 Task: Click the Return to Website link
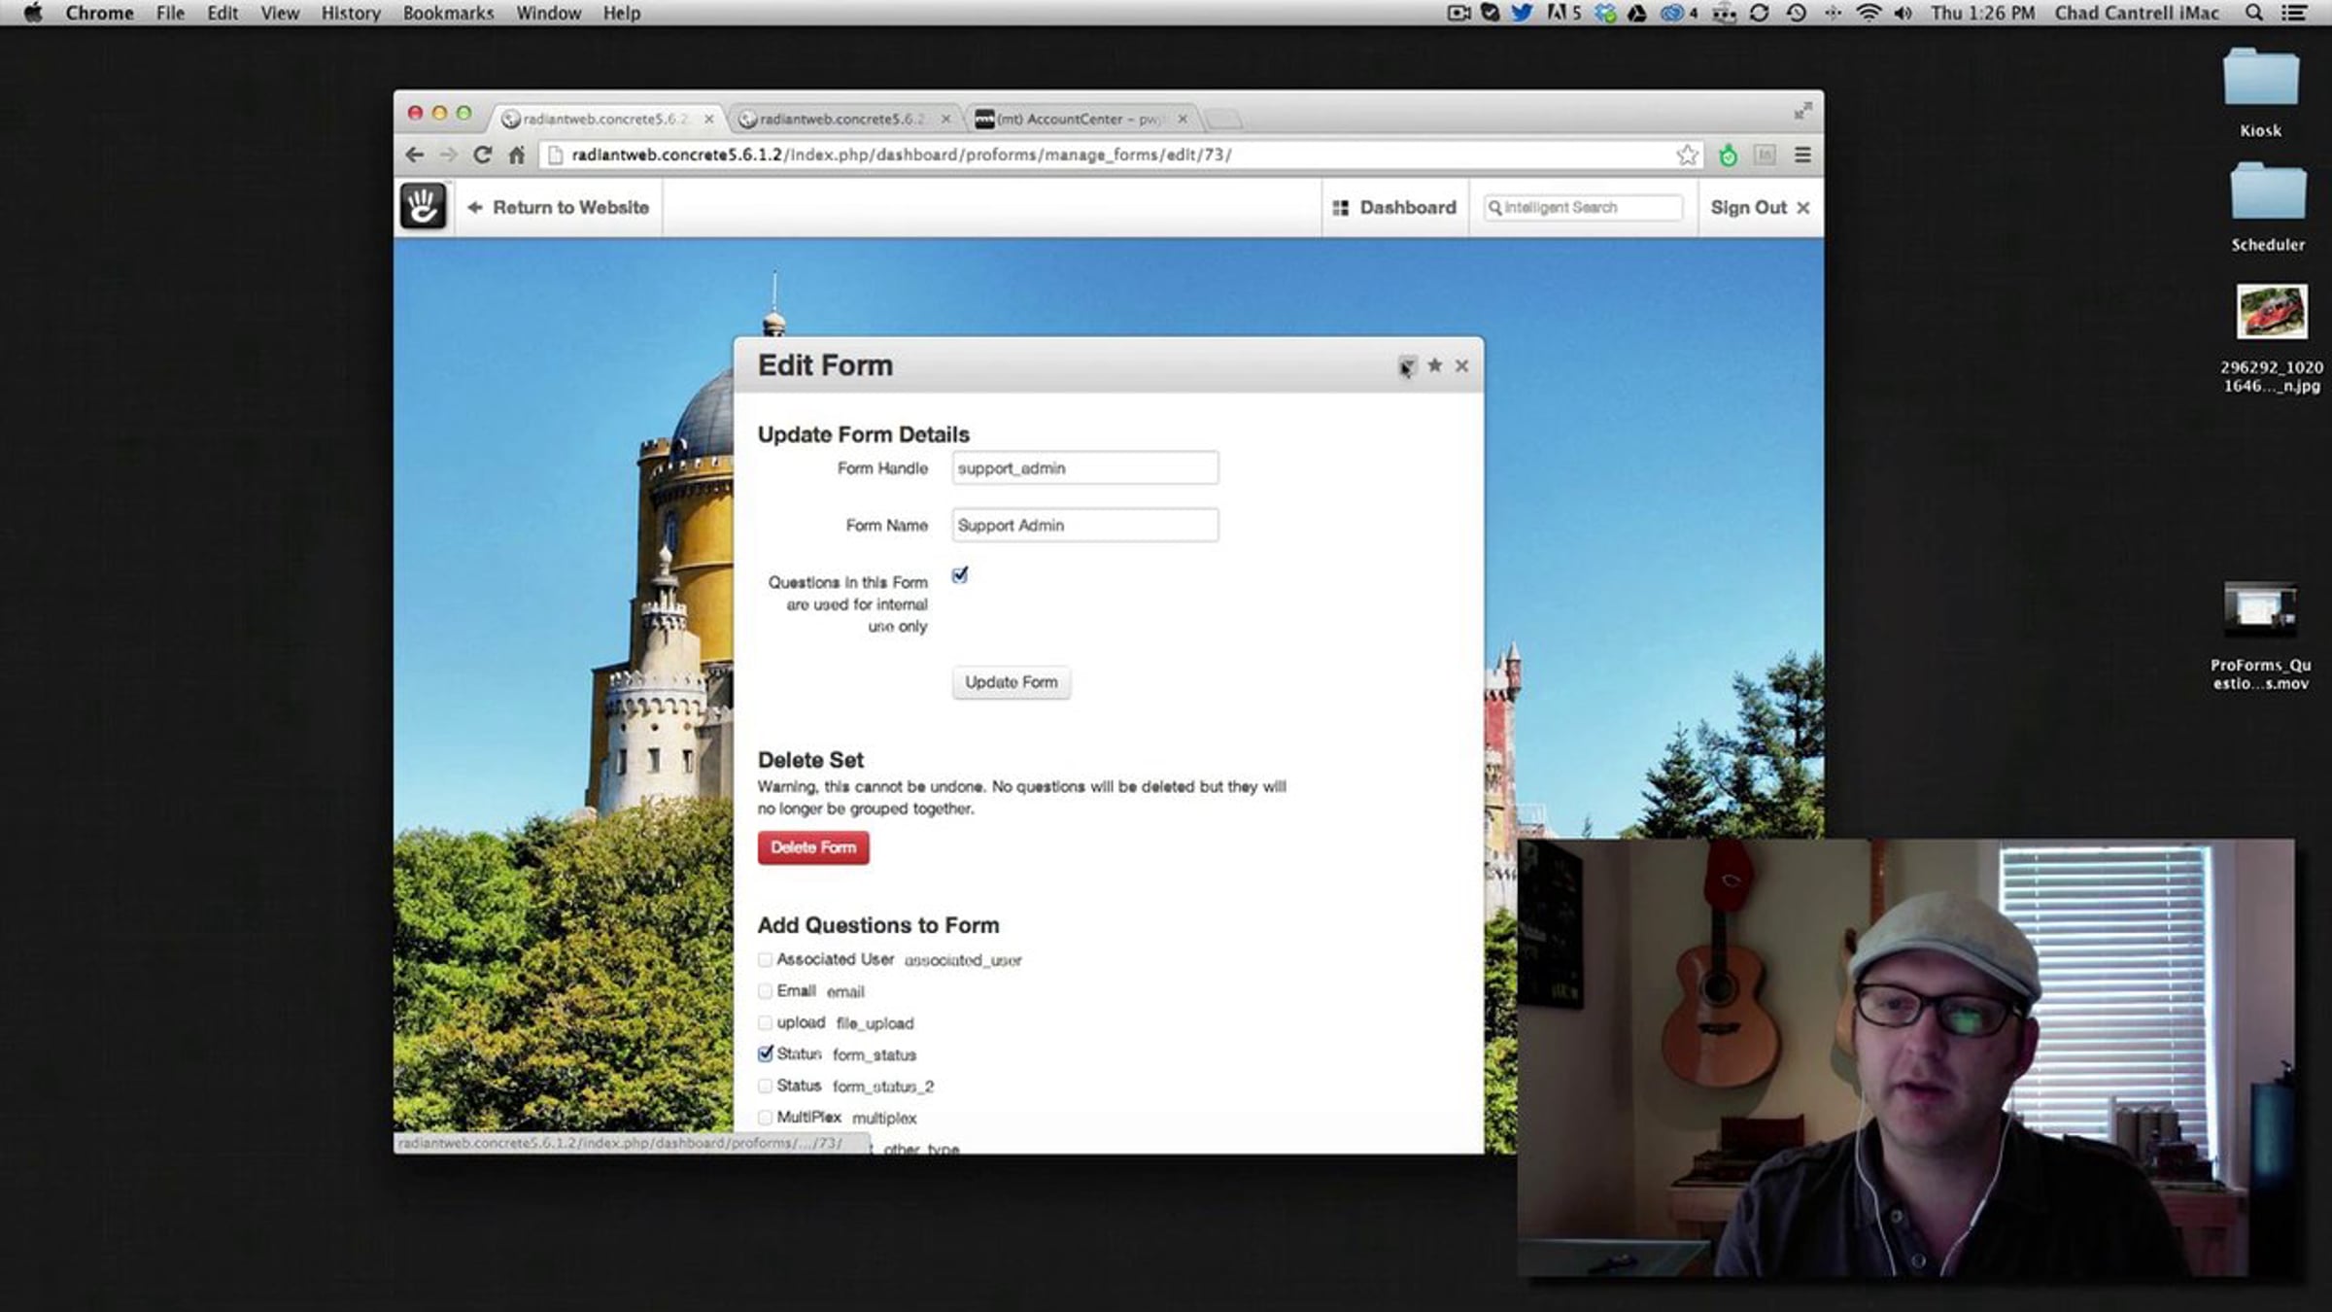click(x=559, y=207)
